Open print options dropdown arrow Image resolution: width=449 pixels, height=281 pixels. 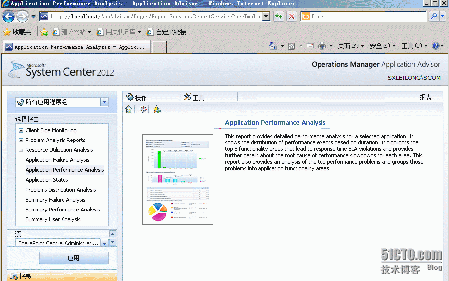[x=331, y=46]
